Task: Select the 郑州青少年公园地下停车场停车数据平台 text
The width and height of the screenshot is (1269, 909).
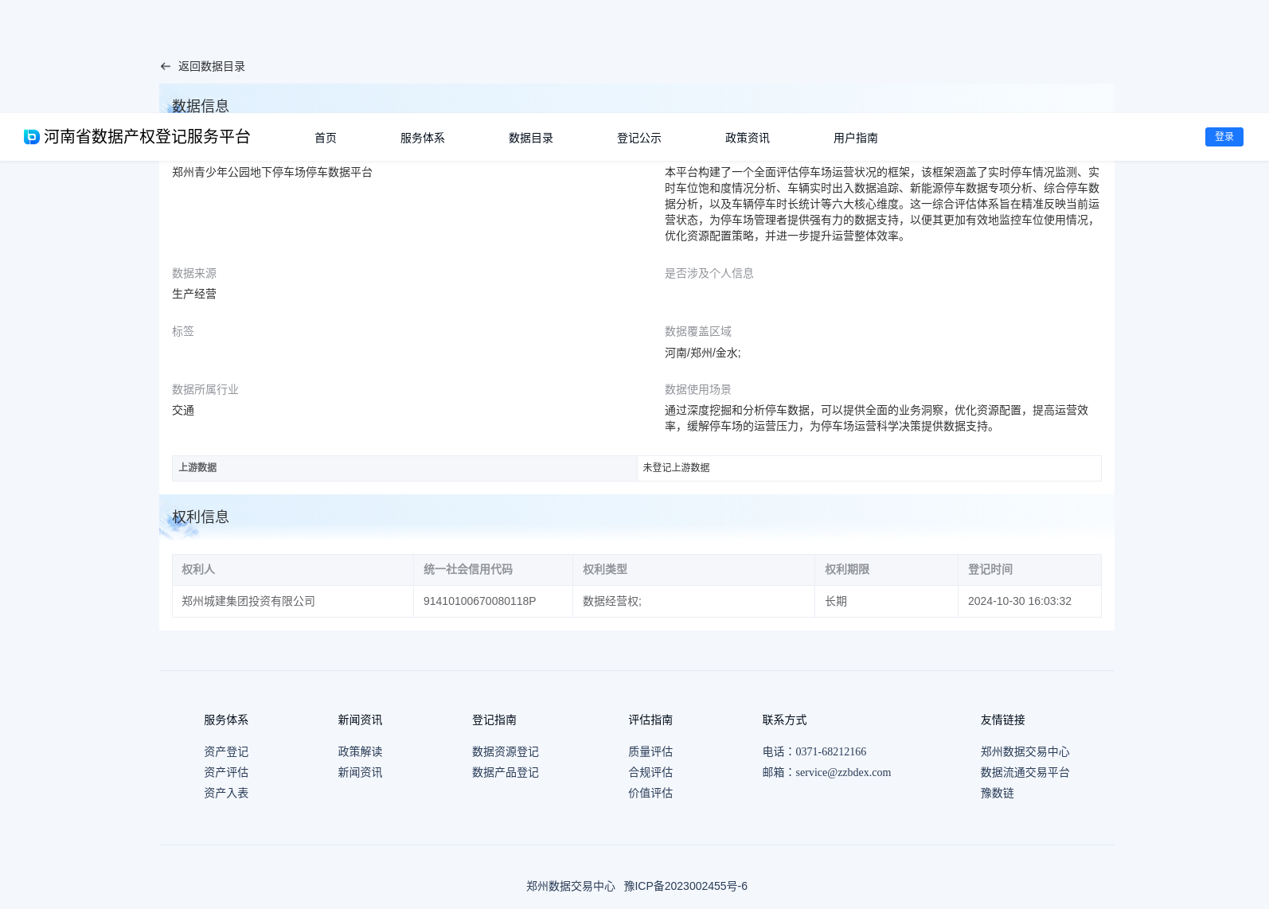Action: (272, 172)
